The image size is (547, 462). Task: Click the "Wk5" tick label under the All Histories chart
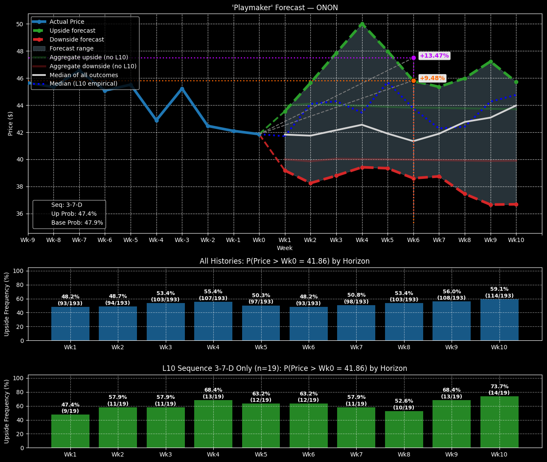[x=261, y=348]
